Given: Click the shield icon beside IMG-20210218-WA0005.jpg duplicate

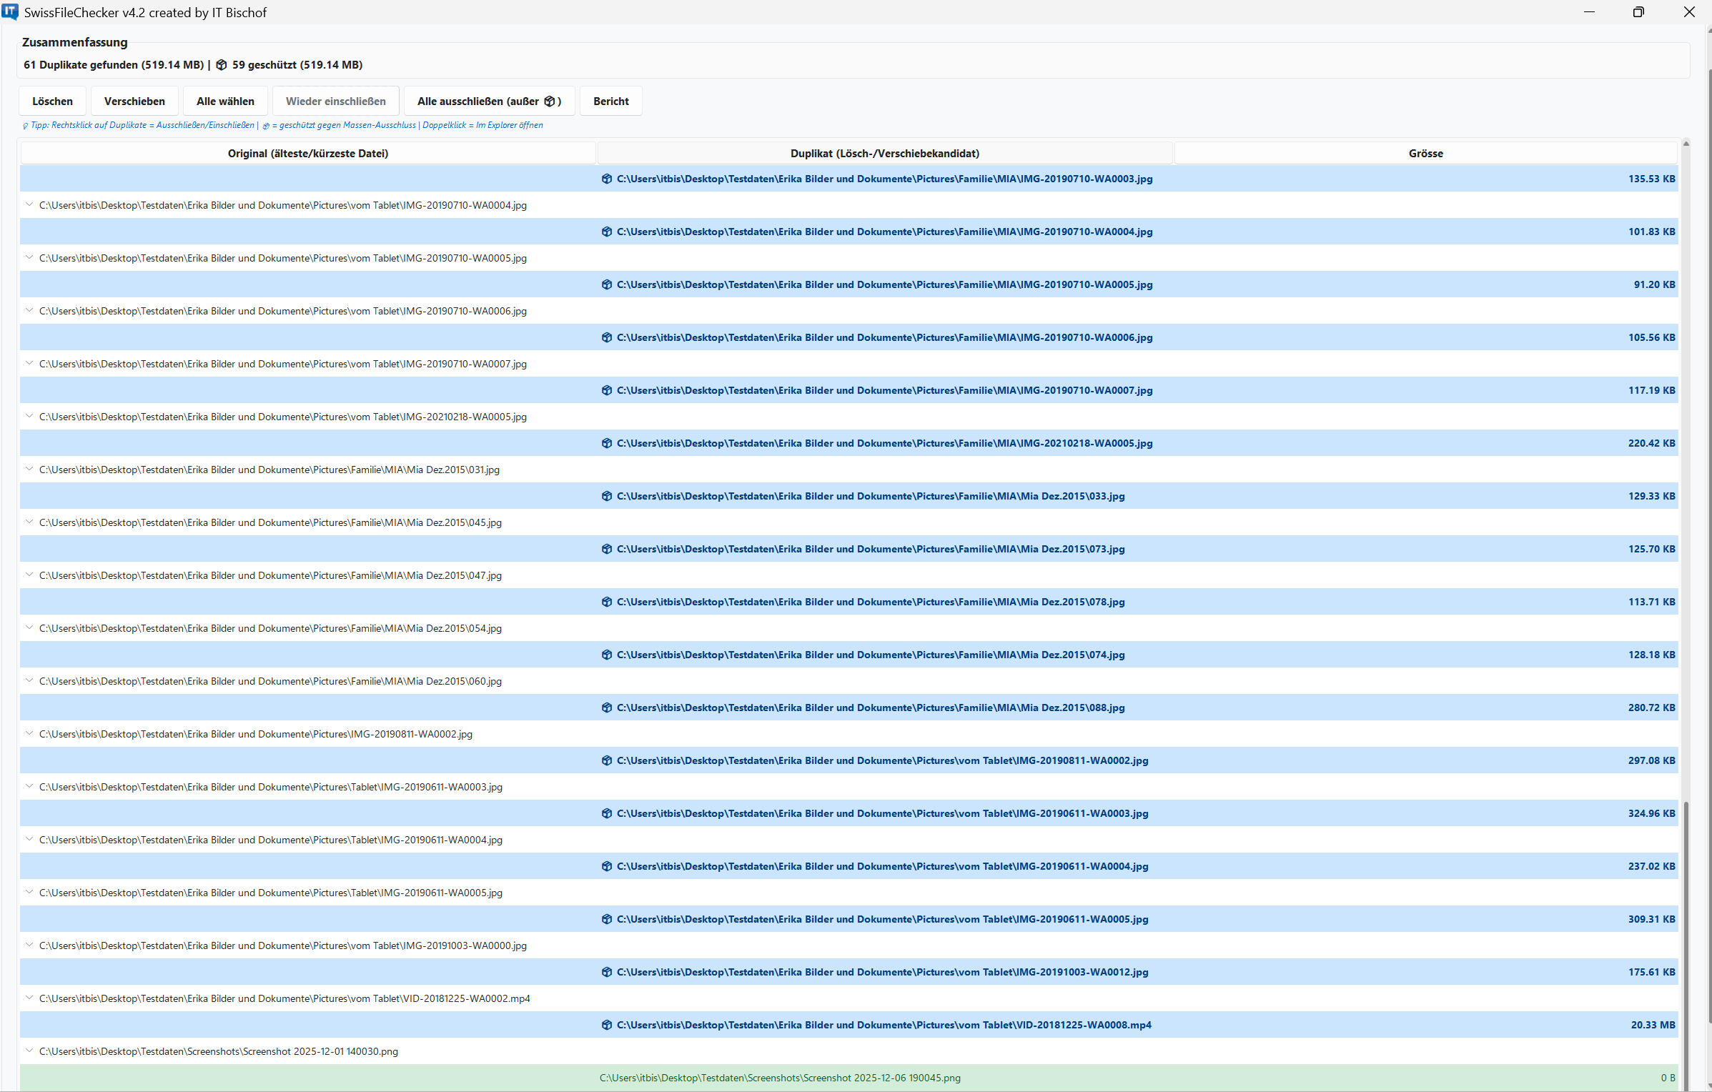Looking at the screenshot, I should 605,443.
